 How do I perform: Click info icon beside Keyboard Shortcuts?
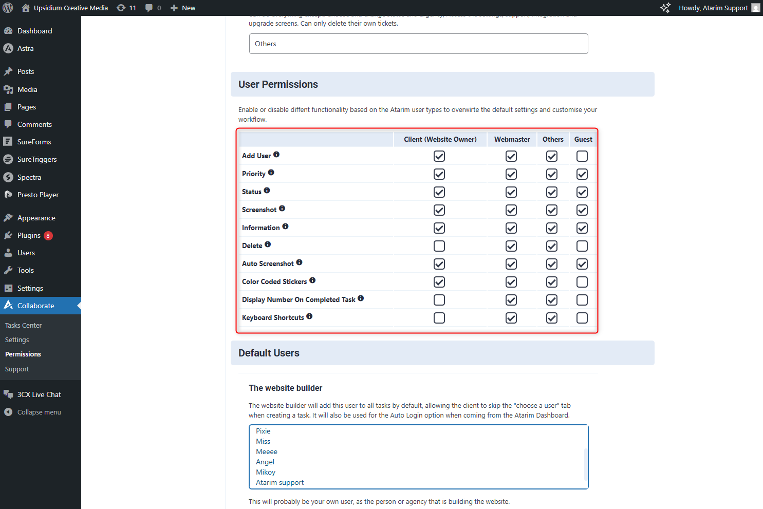click(309, 316)
